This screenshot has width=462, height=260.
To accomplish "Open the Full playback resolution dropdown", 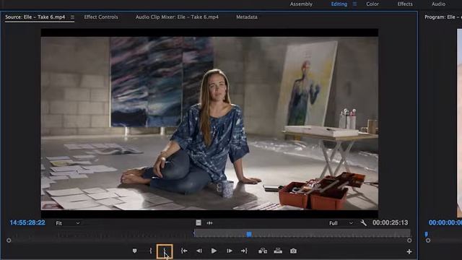I will point(341,223).
